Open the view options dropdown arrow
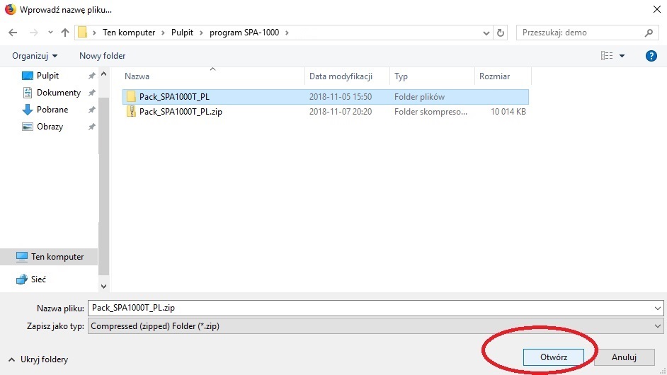 622,56
